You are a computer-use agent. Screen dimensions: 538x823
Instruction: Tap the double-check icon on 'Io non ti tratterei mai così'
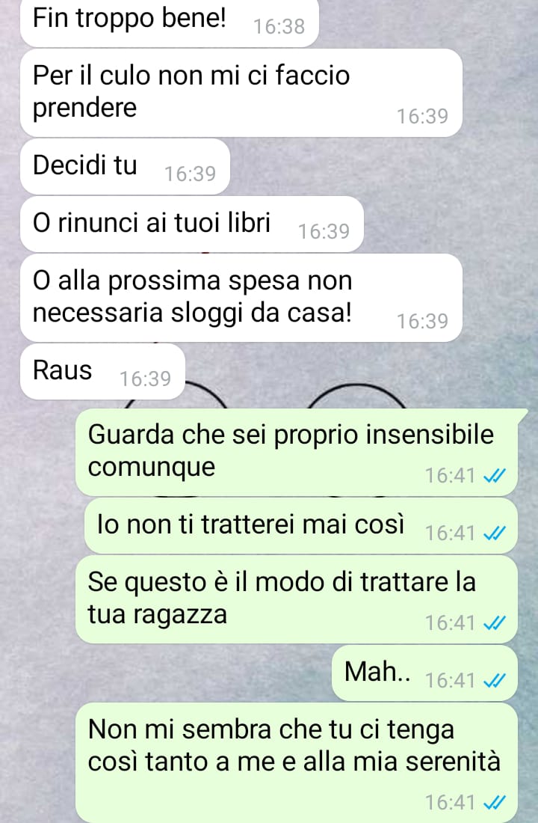[494, 533]
